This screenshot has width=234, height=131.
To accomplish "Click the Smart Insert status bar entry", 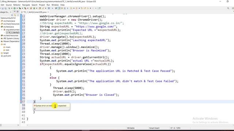I will tap(154, 128).
